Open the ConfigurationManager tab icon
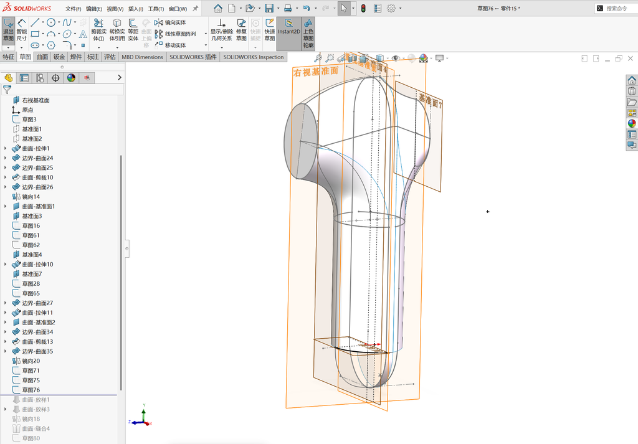Image resolution: width=638 pixels, height=444 pixels. (x=40, y=78)
